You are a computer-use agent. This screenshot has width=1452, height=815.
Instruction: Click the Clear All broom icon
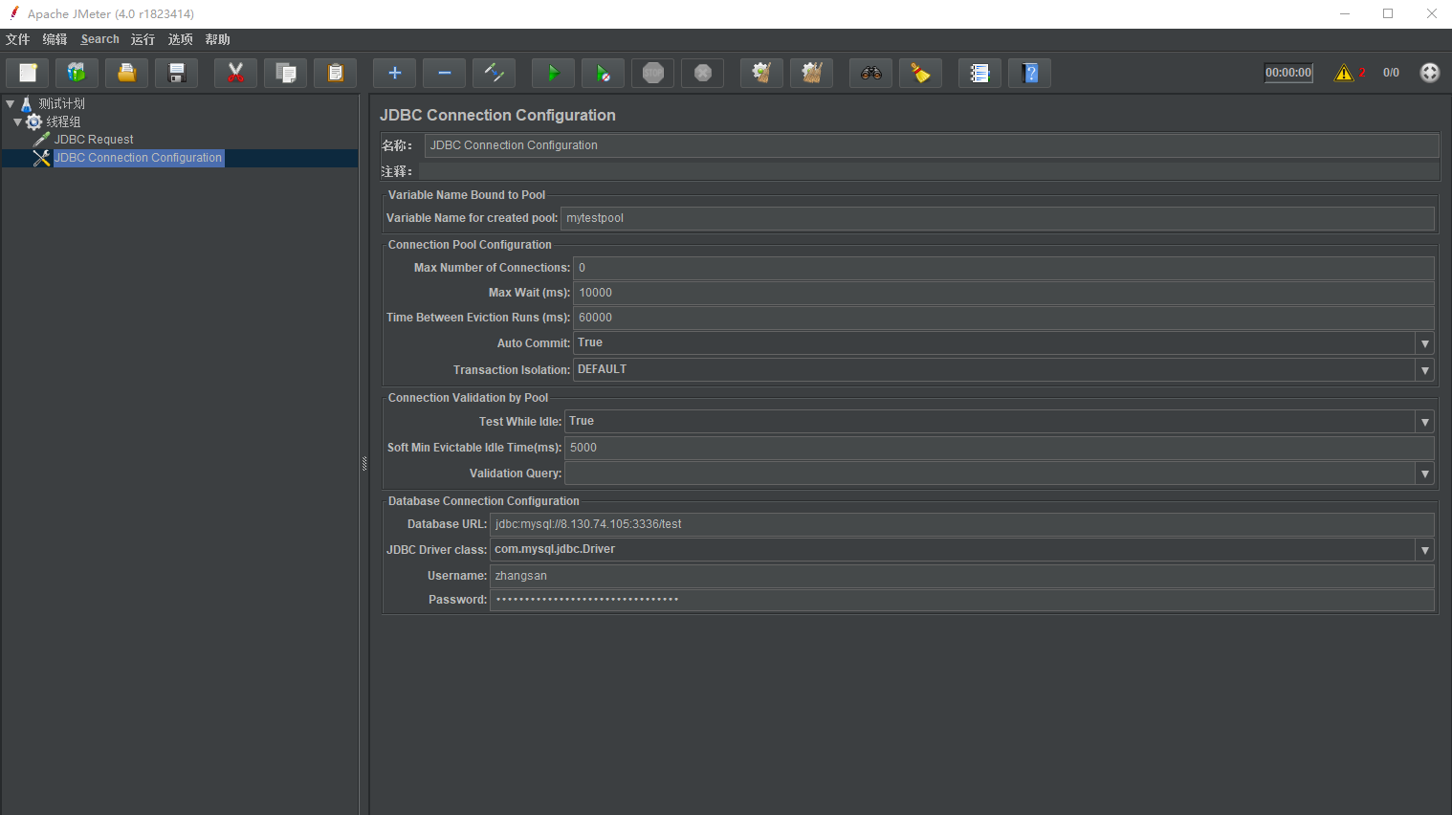812,73
